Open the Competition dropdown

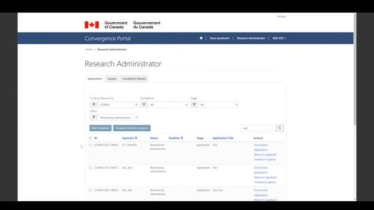[168, 104]
